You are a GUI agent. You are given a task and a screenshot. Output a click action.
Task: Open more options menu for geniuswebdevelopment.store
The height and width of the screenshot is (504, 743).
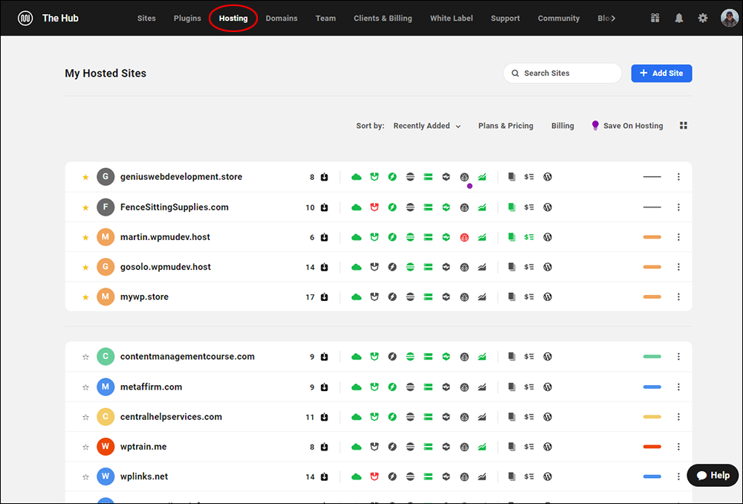coord(678,177)
